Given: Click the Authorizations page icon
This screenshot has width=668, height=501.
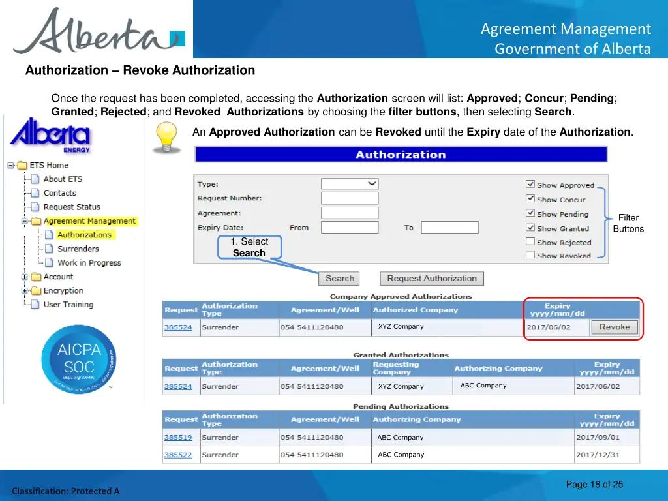Looking at the screenshot, I should pyautogui.click(x=50, y=235).
